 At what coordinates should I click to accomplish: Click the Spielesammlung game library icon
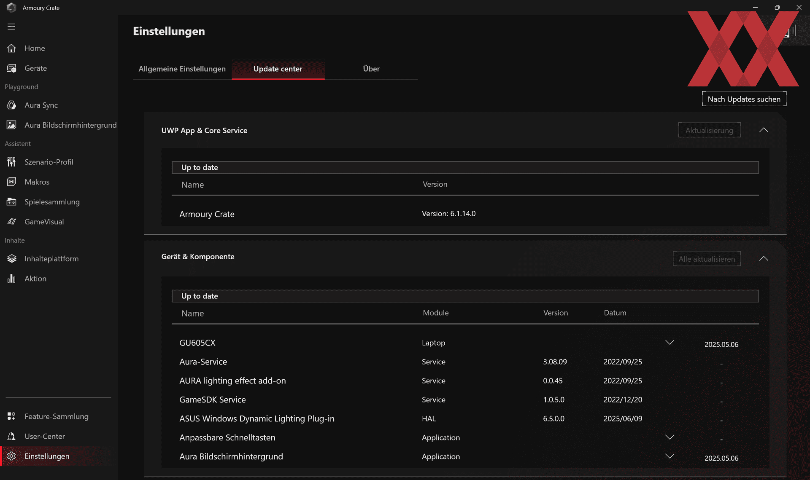[11, 202]
